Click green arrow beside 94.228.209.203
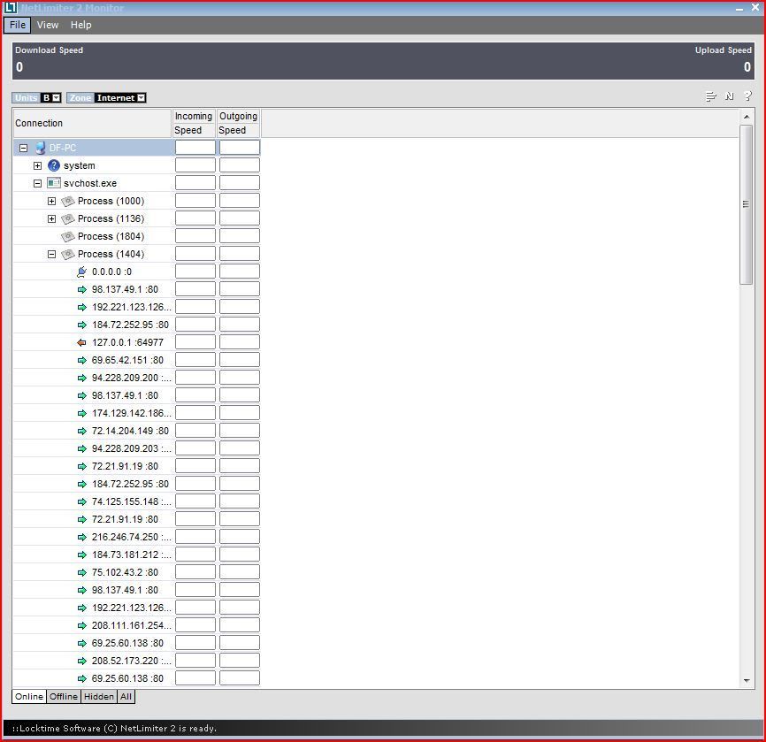Viewport: 766px width, 742px height. [81, 448]
